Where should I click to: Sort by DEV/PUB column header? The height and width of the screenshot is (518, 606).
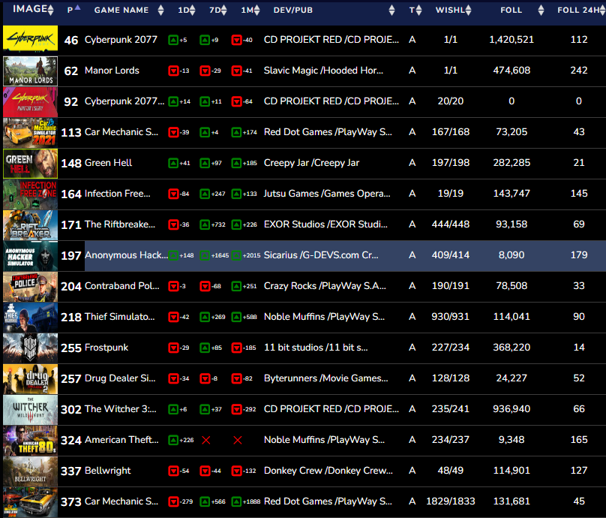click(x=334, y=10)
